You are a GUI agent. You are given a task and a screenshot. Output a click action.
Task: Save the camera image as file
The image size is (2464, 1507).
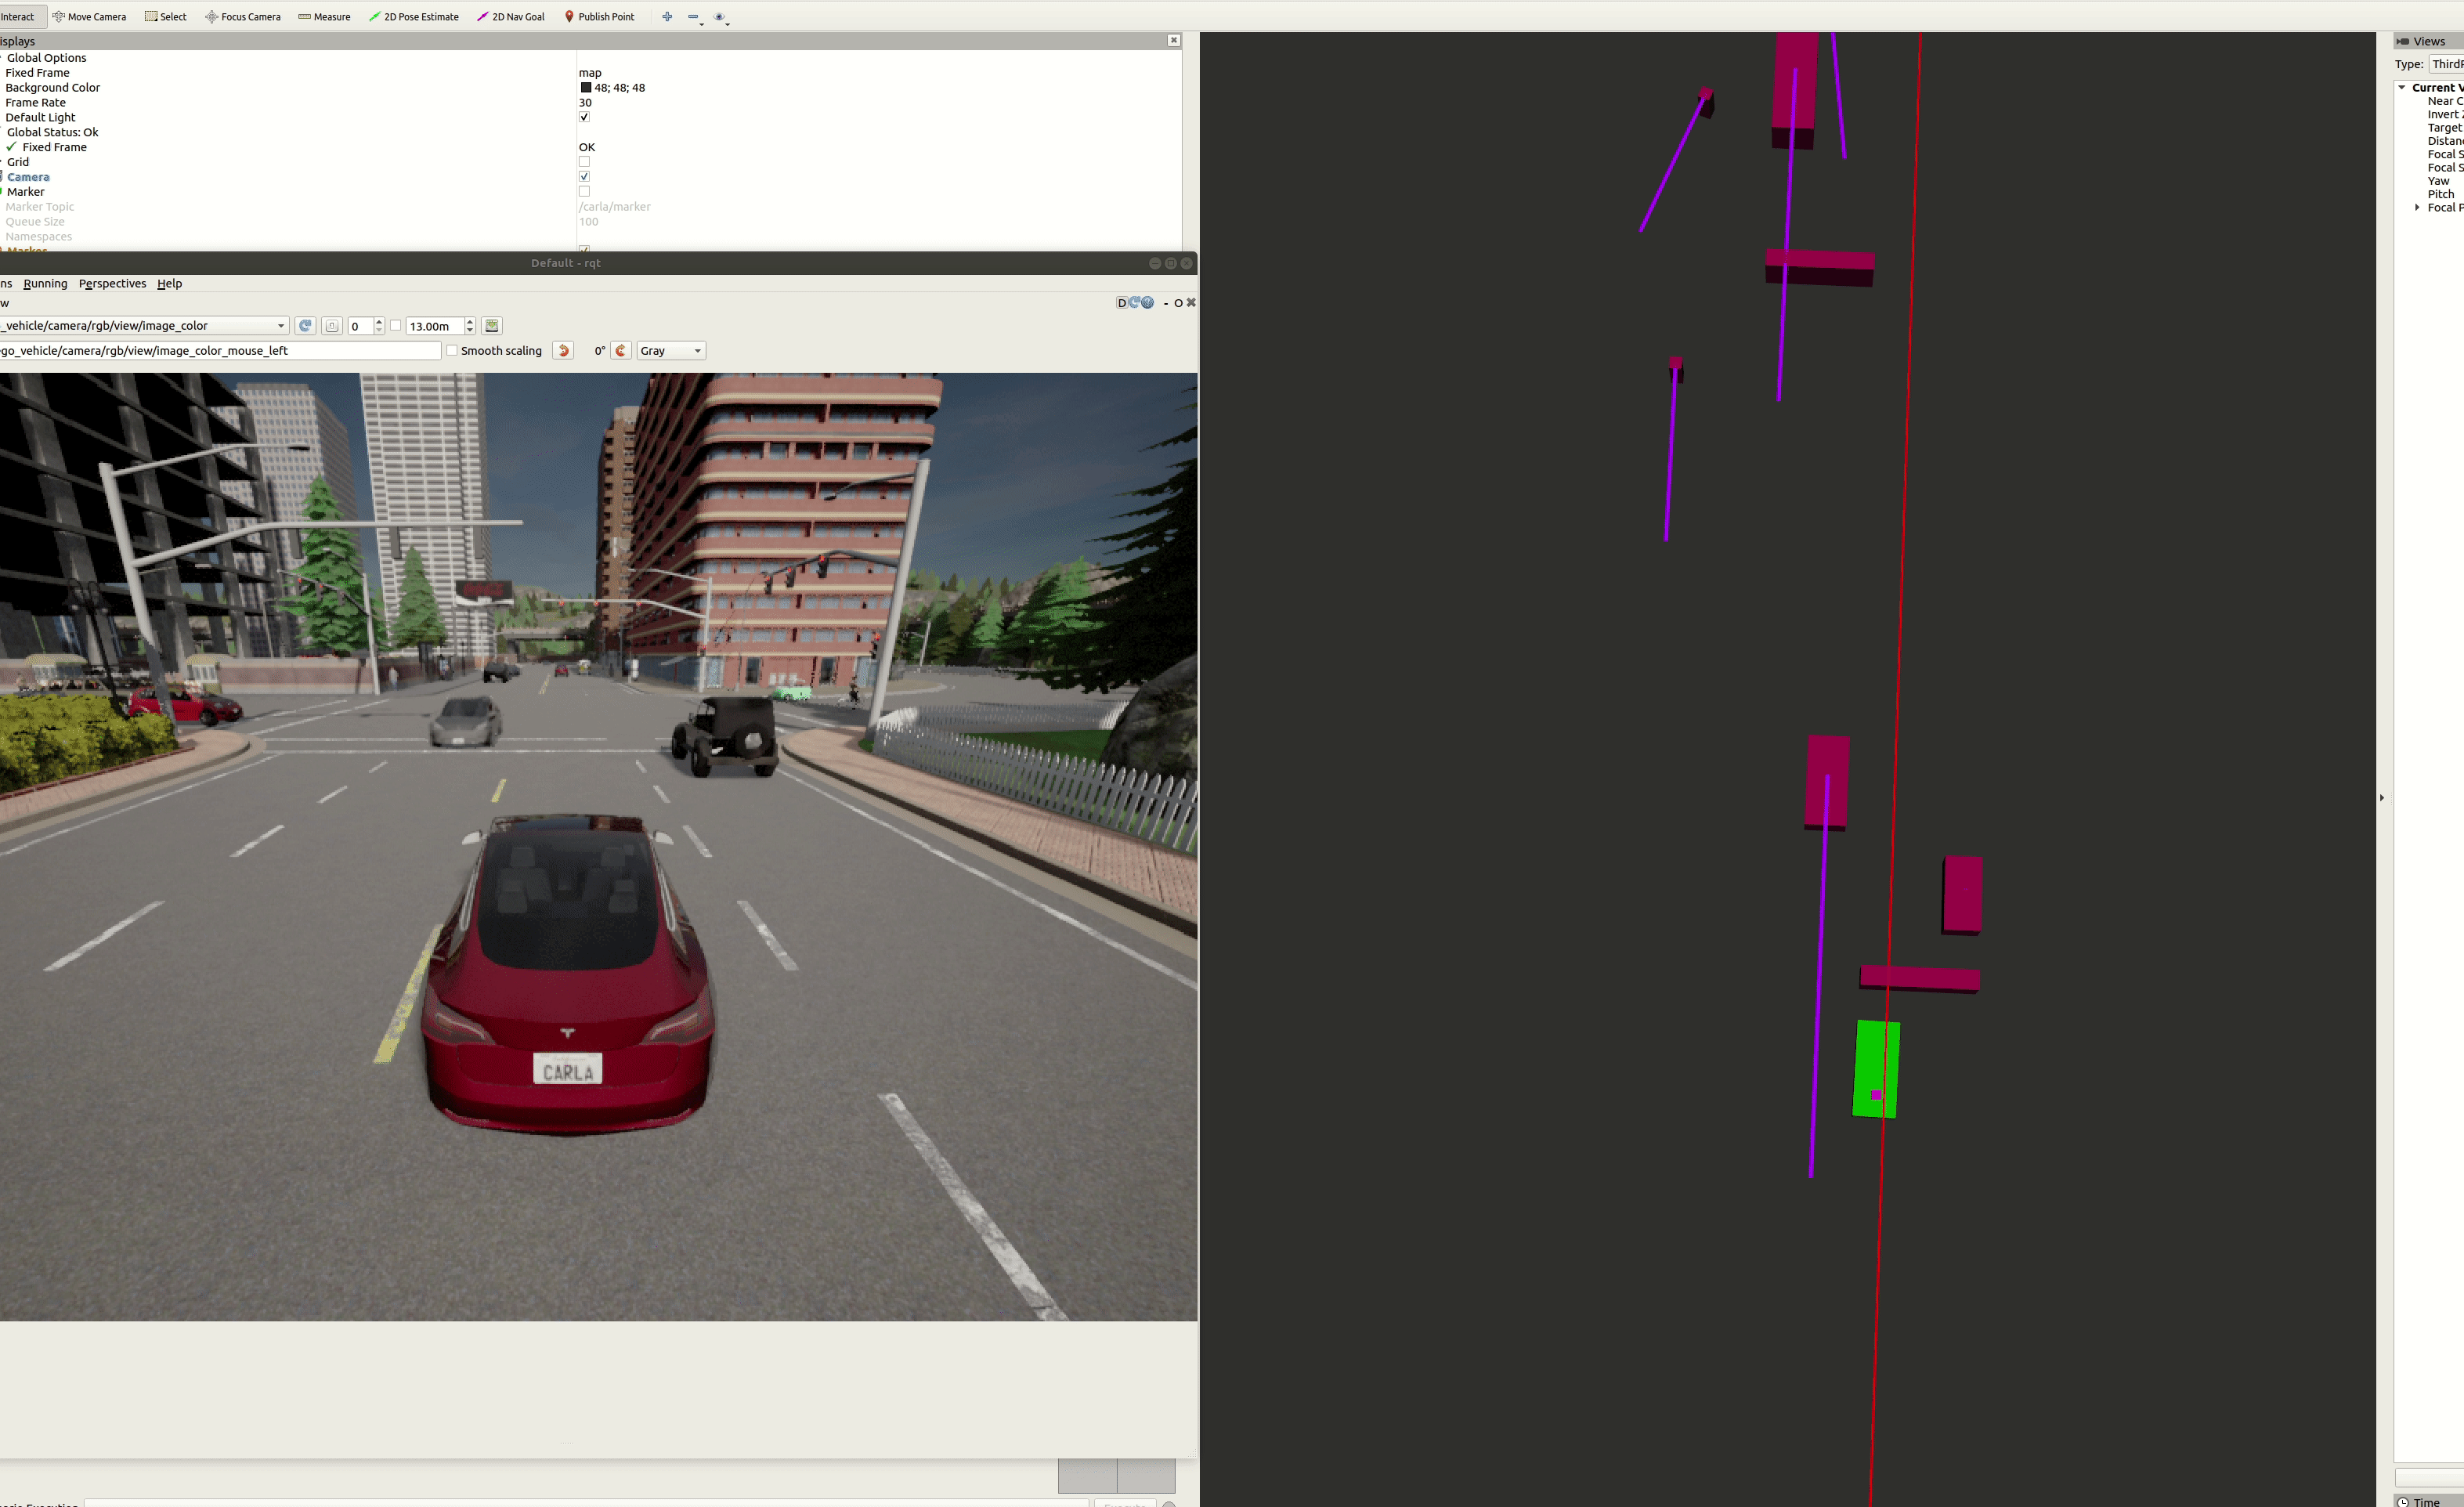(x=491, y=326)
